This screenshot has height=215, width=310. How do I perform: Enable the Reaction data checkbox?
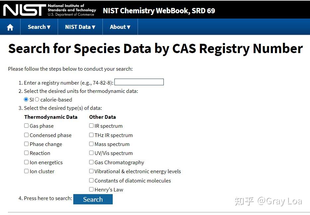(27, 153)
